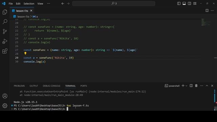Switch to the PORTS panel tab
Screen dimensions: 217x122
(84, 86)
